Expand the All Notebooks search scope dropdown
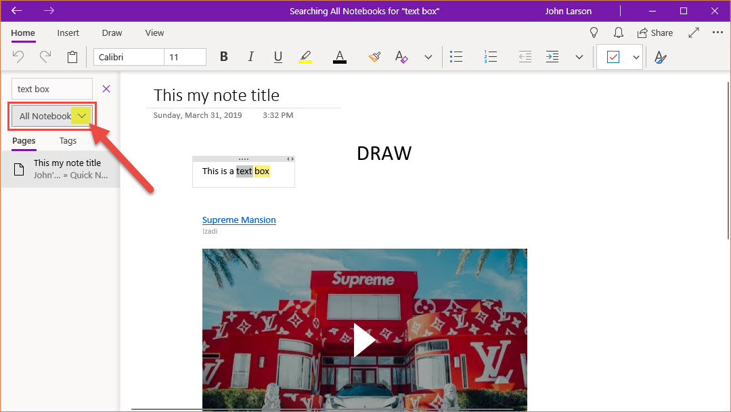Screen dimensions: 731x412 click(81, 116)
